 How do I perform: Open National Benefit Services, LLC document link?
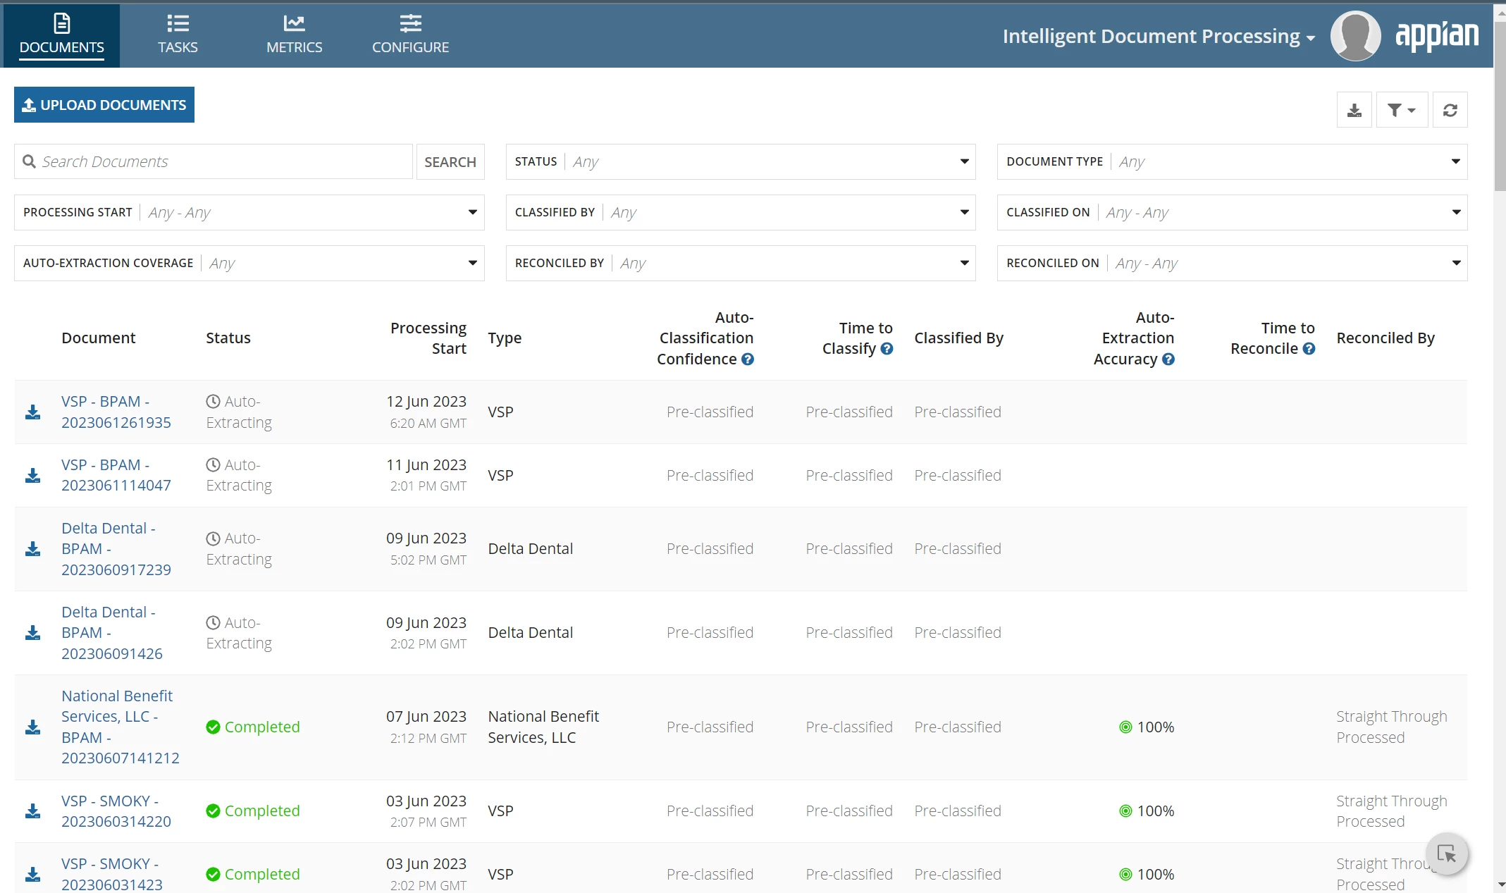coord(121,727)
